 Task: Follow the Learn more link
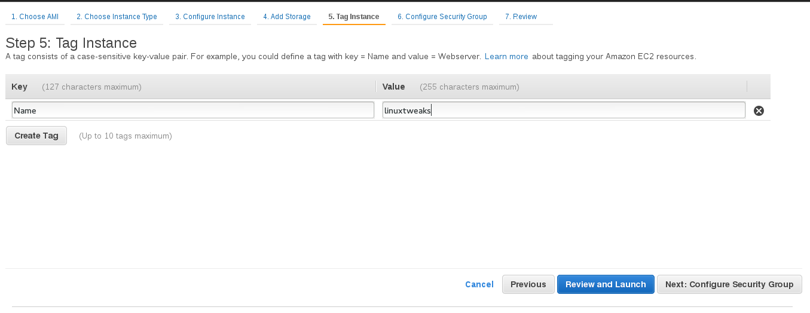(x=506, y=57)
